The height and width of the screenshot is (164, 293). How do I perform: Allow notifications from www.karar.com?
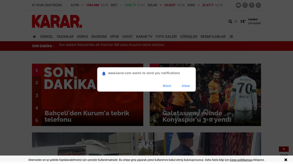186,86
